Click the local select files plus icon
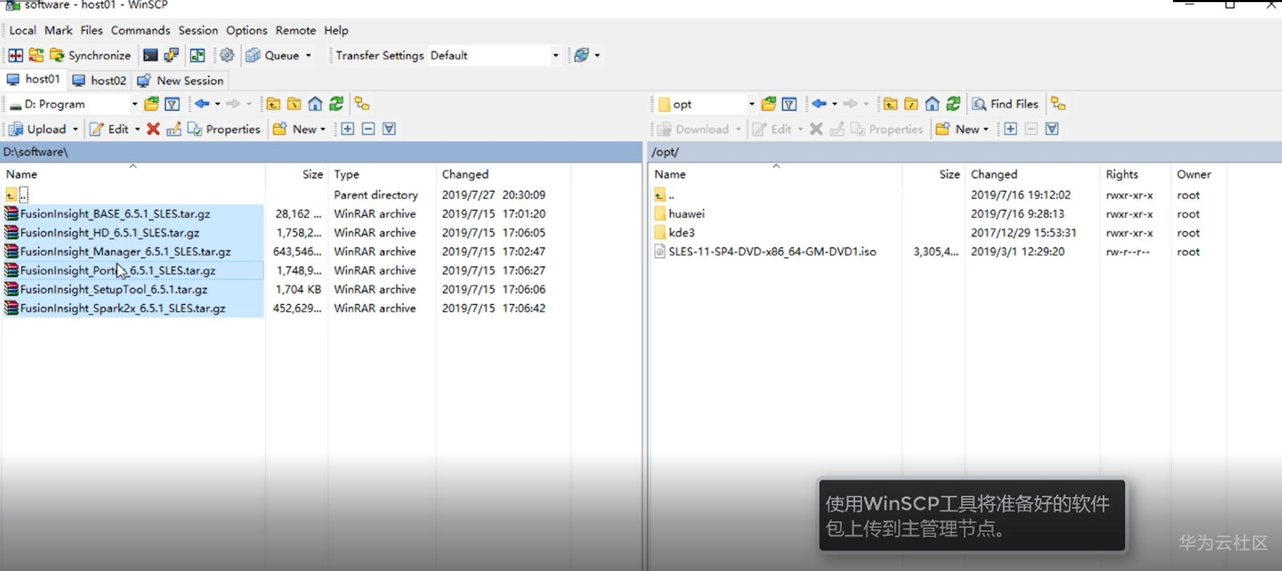This screenshot has height=571, width=1282. coord(347,129)
